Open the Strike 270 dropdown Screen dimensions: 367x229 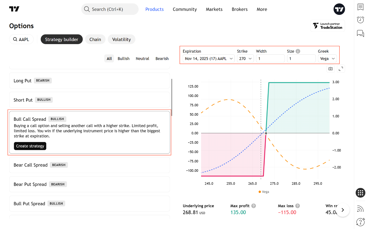245,58
